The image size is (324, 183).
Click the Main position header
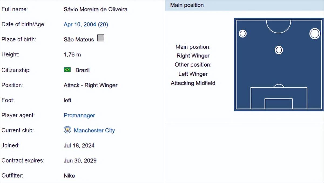(187, 5)
